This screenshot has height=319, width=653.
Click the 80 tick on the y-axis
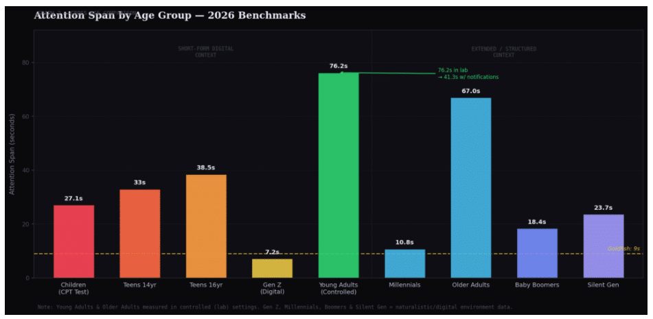(26, 63)
